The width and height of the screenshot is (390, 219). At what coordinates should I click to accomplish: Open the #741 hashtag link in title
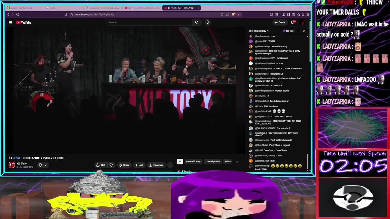pos(16,158)
